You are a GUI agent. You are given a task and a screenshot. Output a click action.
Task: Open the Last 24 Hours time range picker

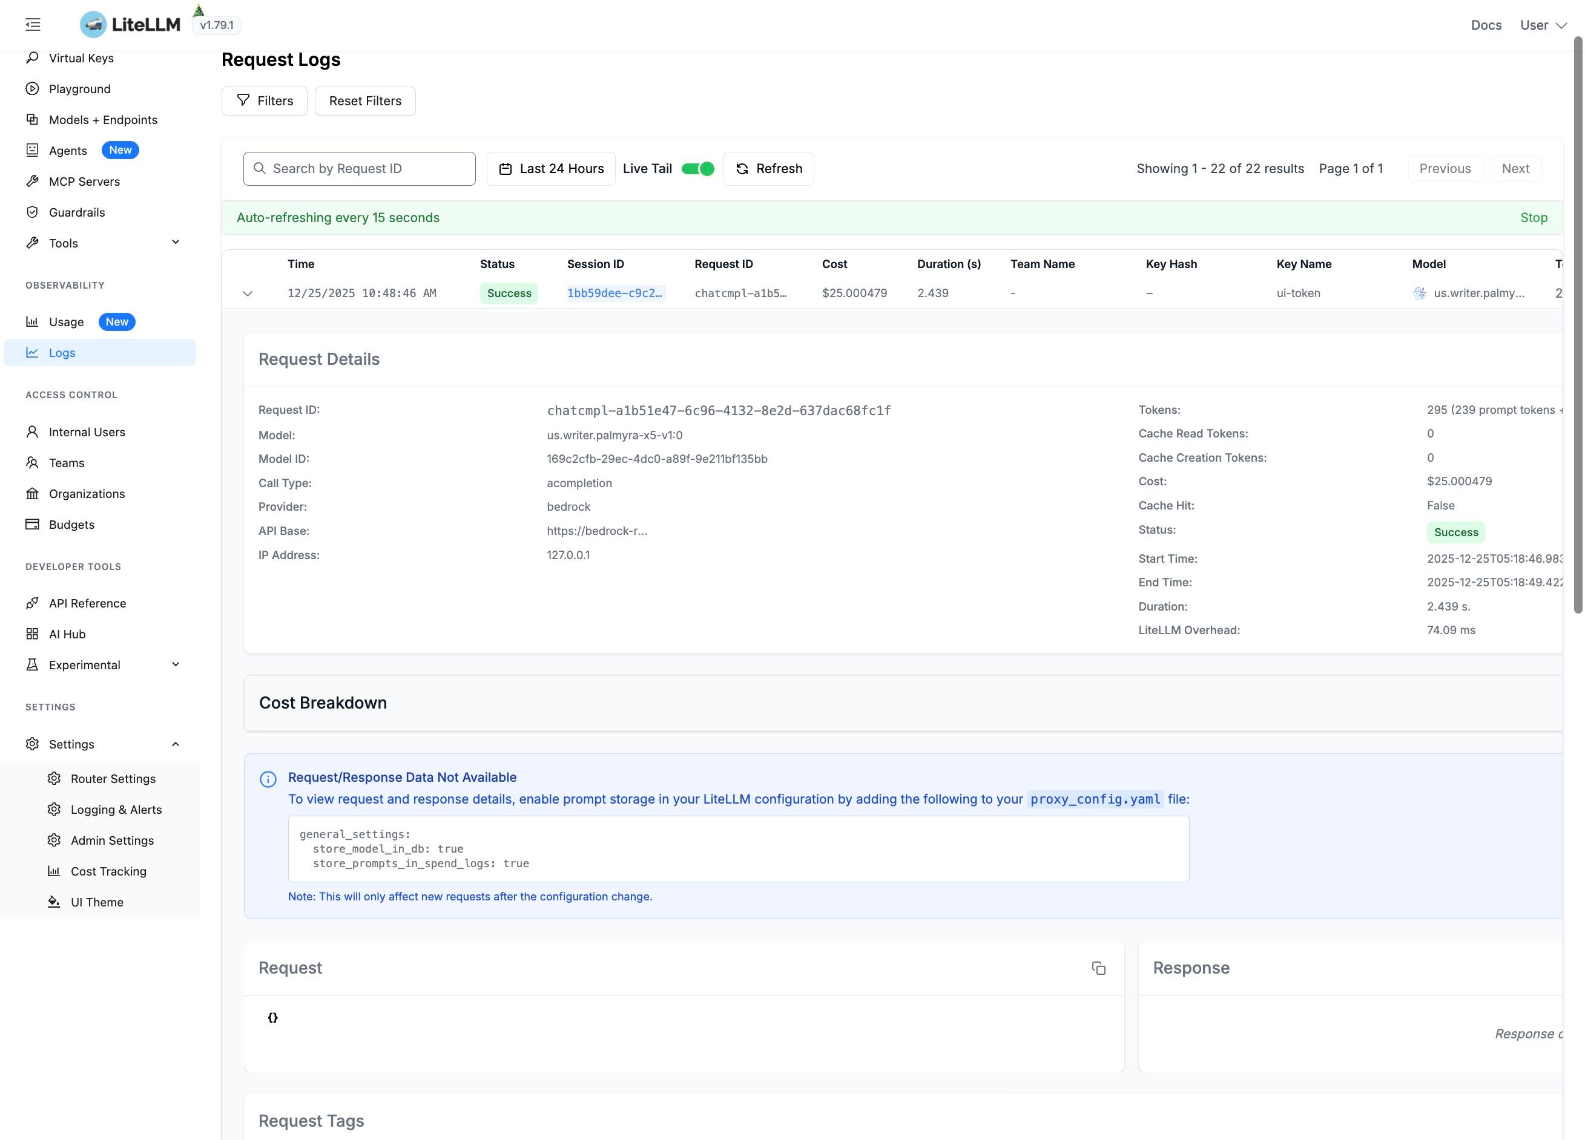click(x=551, y=168)
